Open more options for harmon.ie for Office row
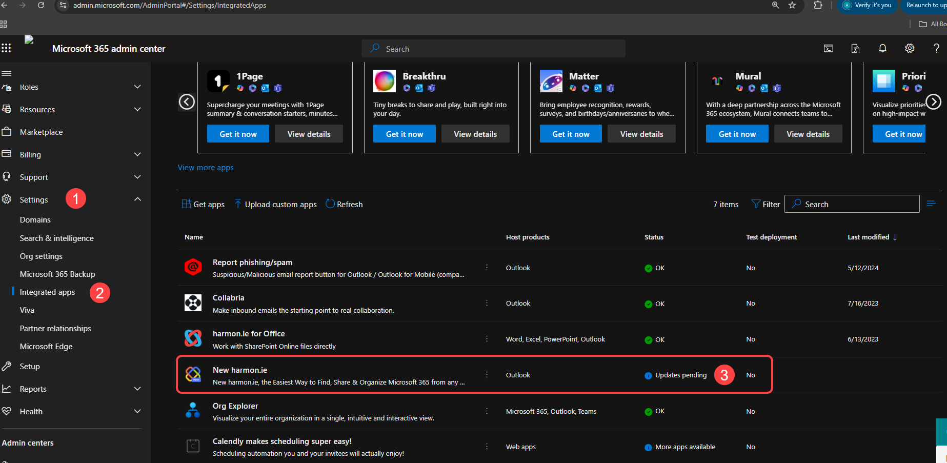 coord(487,338)
